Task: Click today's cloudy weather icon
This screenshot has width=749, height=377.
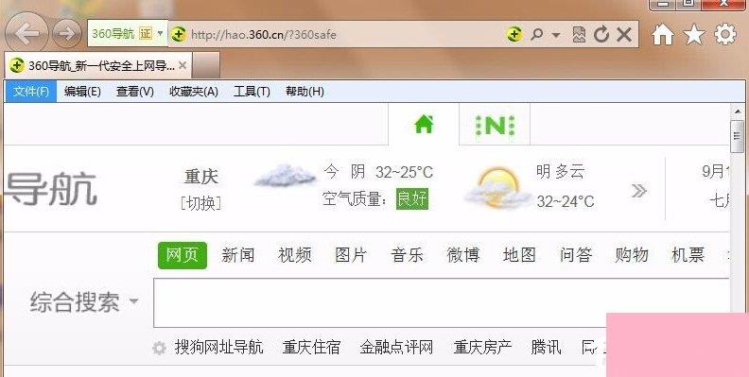Action: point(285,176)
